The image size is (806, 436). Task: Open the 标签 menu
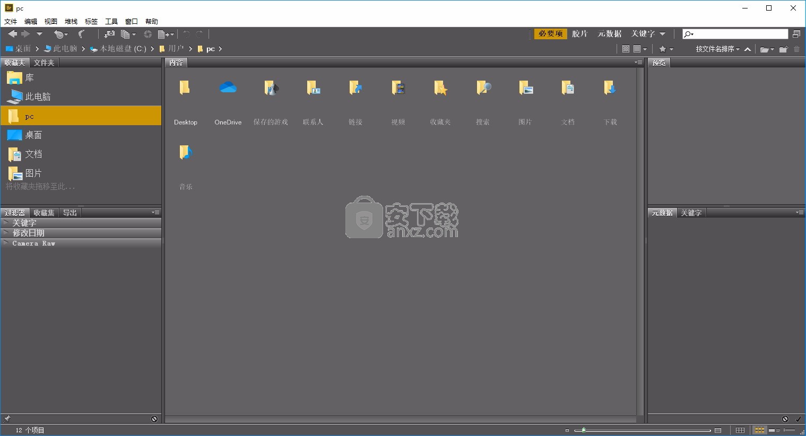point(91,22)
